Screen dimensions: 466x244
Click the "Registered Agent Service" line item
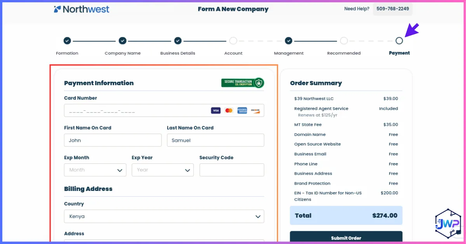(x=321, y=109)
